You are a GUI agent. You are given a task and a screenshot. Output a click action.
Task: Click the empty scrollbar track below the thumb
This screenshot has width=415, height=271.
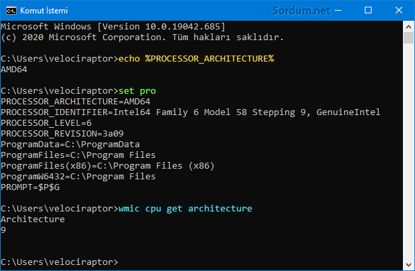click(409, 151)
